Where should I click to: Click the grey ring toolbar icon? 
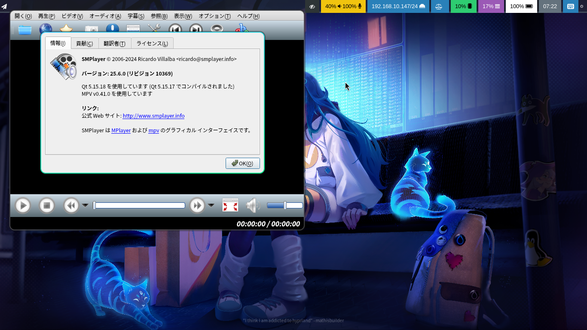[217, 29]
